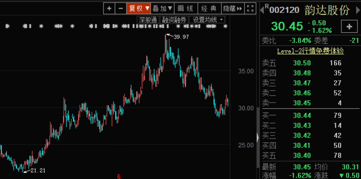361x179 pixels.
Task: Toggle the 深股通 tag
Action: point(148,20)
